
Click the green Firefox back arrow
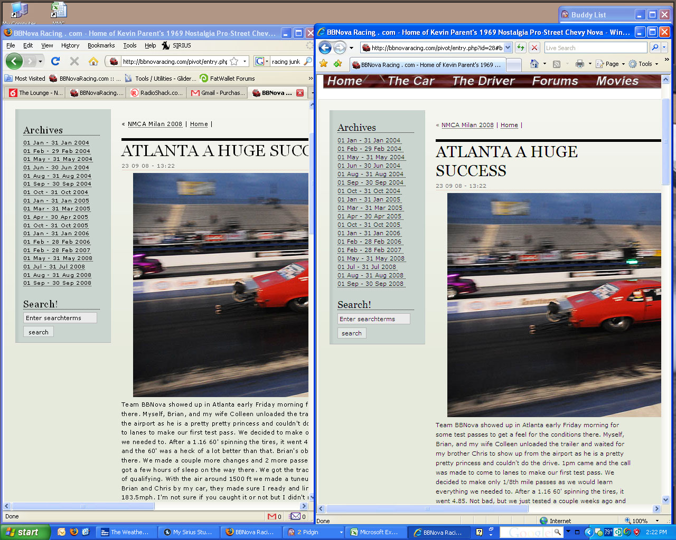14,61
